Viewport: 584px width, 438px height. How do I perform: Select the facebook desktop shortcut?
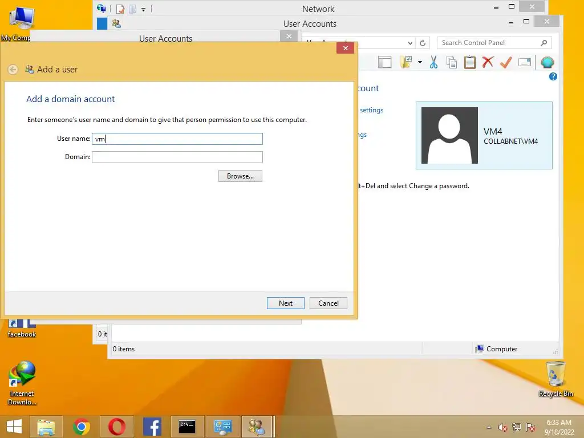pyautogui.click(x=22, y=329)
